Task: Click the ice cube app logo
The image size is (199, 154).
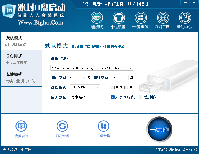Action: (x=9, y=11)
